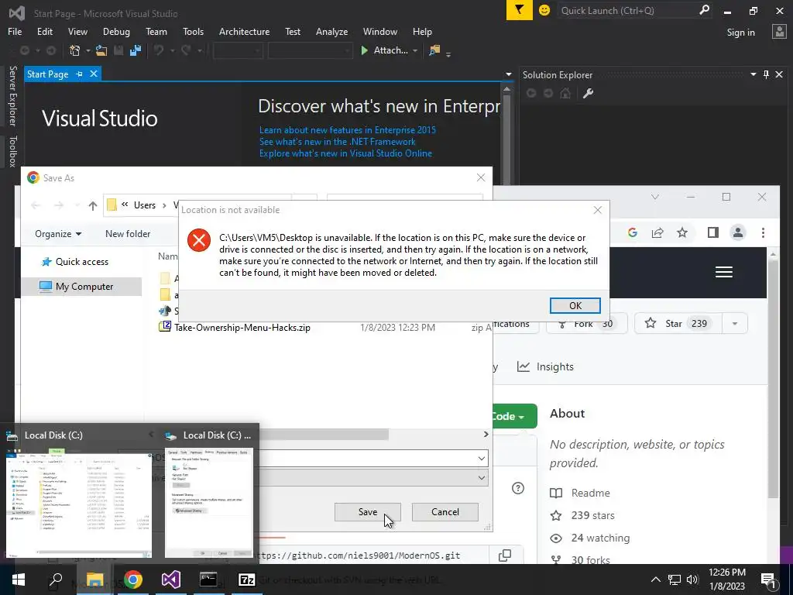Open the Edit menu in Visual Studio
The image size is (793, 595).
(x=44, y=31)
